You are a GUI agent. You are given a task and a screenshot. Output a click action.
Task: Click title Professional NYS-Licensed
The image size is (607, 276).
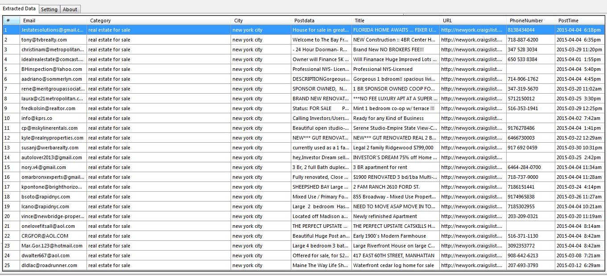point(383,69)
